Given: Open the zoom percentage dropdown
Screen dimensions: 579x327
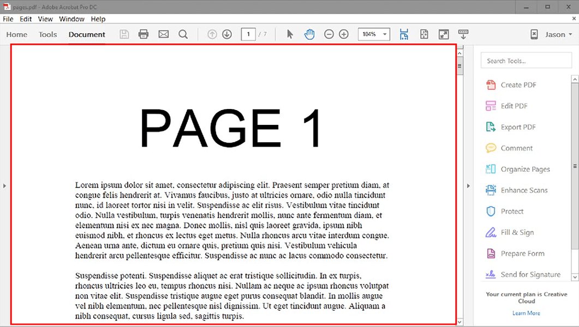Looking at the screenshot, I should click(x=385, y=34).
